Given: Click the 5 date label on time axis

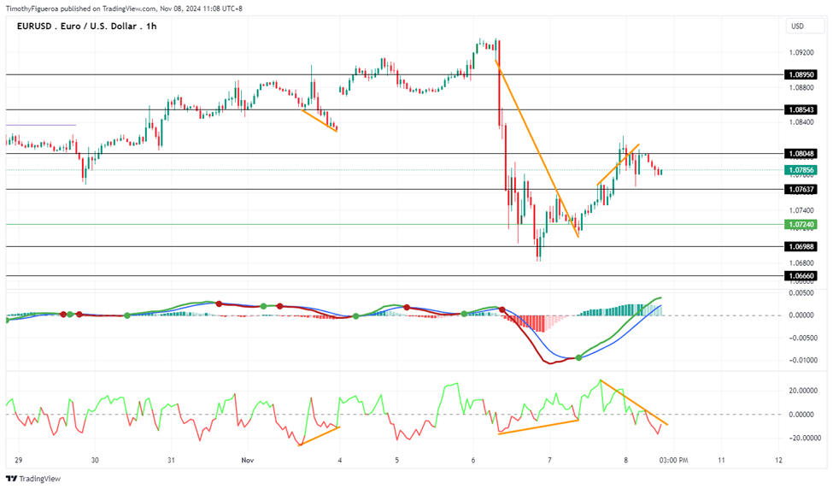Looking at the screenshot, I should coord(396,460).
